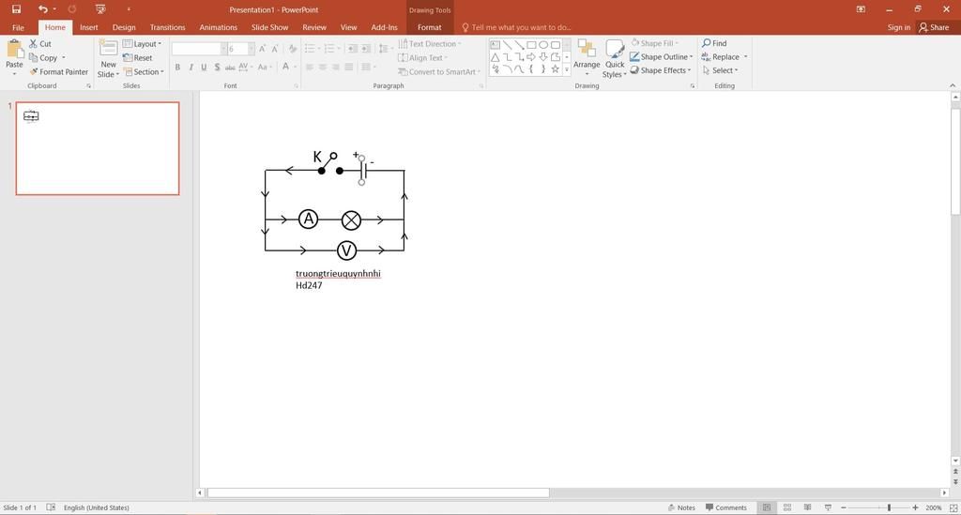Screen dimensions: 961x515
Task: Select the Rectangle shape in gallery
Action: pyautogui.click(x=531, y=45)
